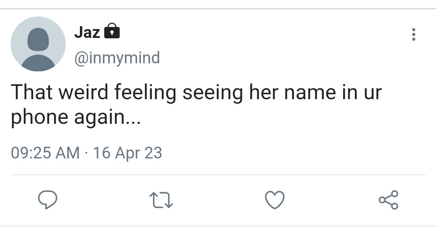Click the tweet text starting "That weird feeling"
The height and width of the screenshot is (231, 436).
point(196,105)
